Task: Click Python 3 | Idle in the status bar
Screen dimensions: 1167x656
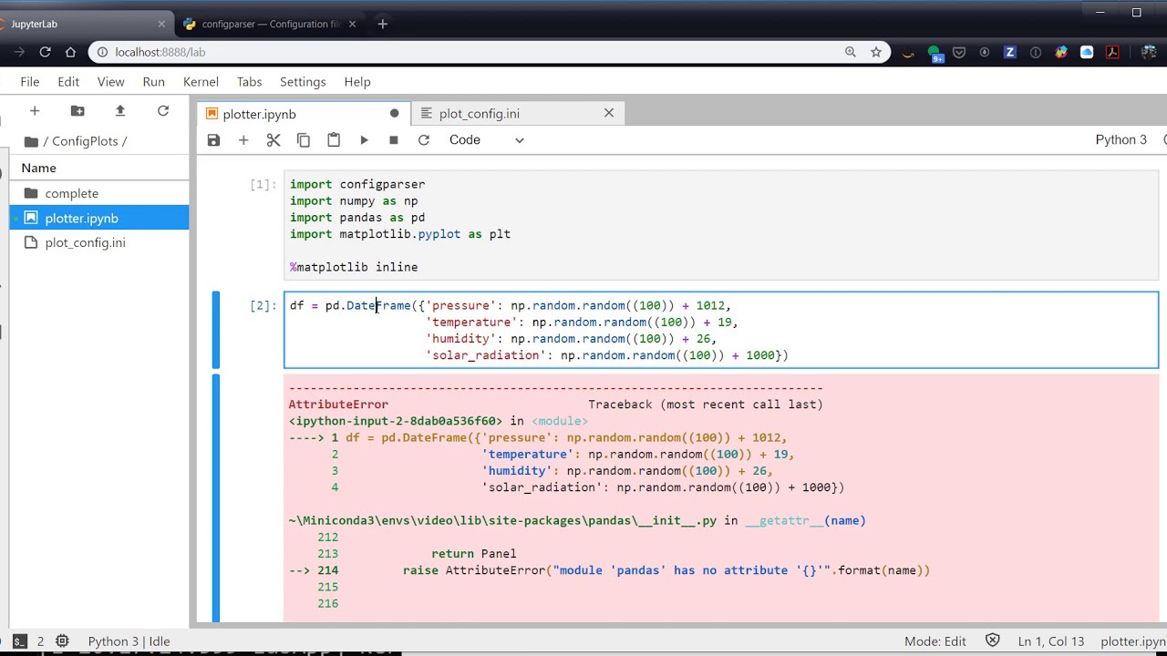Action: (129, 641)
